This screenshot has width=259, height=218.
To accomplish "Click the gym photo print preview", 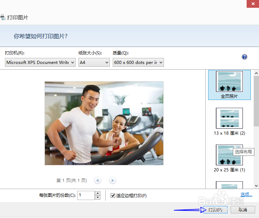I will click(104, 123).
